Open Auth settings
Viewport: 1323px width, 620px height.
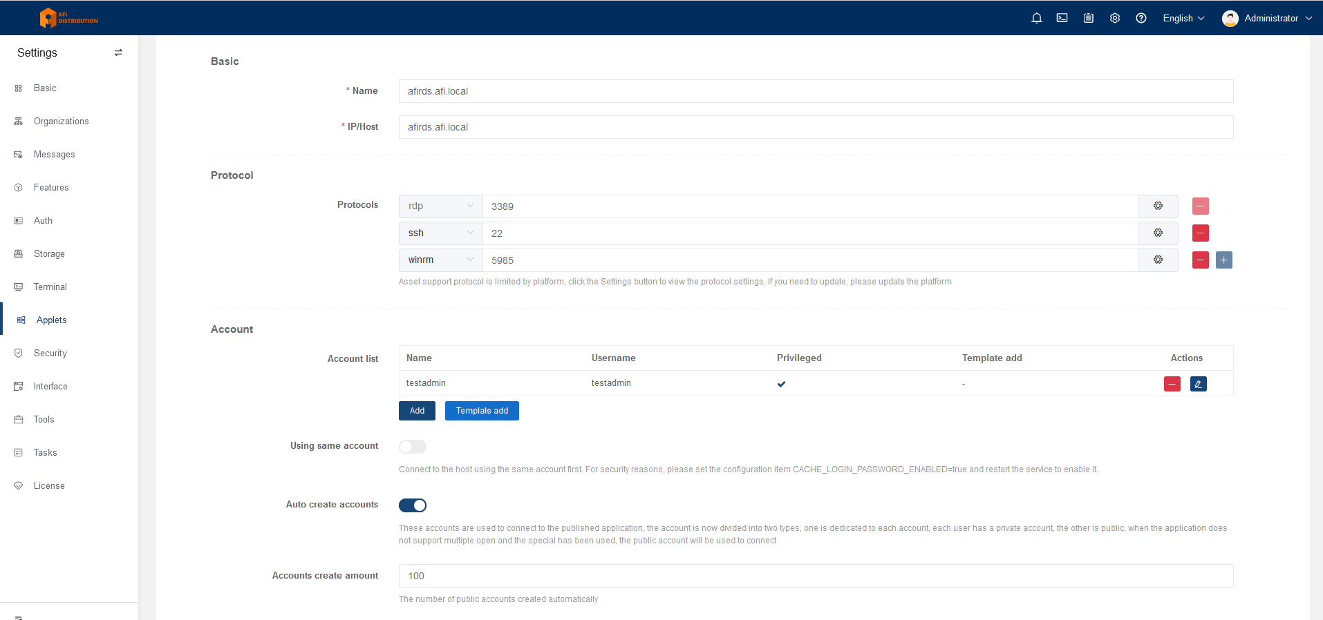[69, 220]
